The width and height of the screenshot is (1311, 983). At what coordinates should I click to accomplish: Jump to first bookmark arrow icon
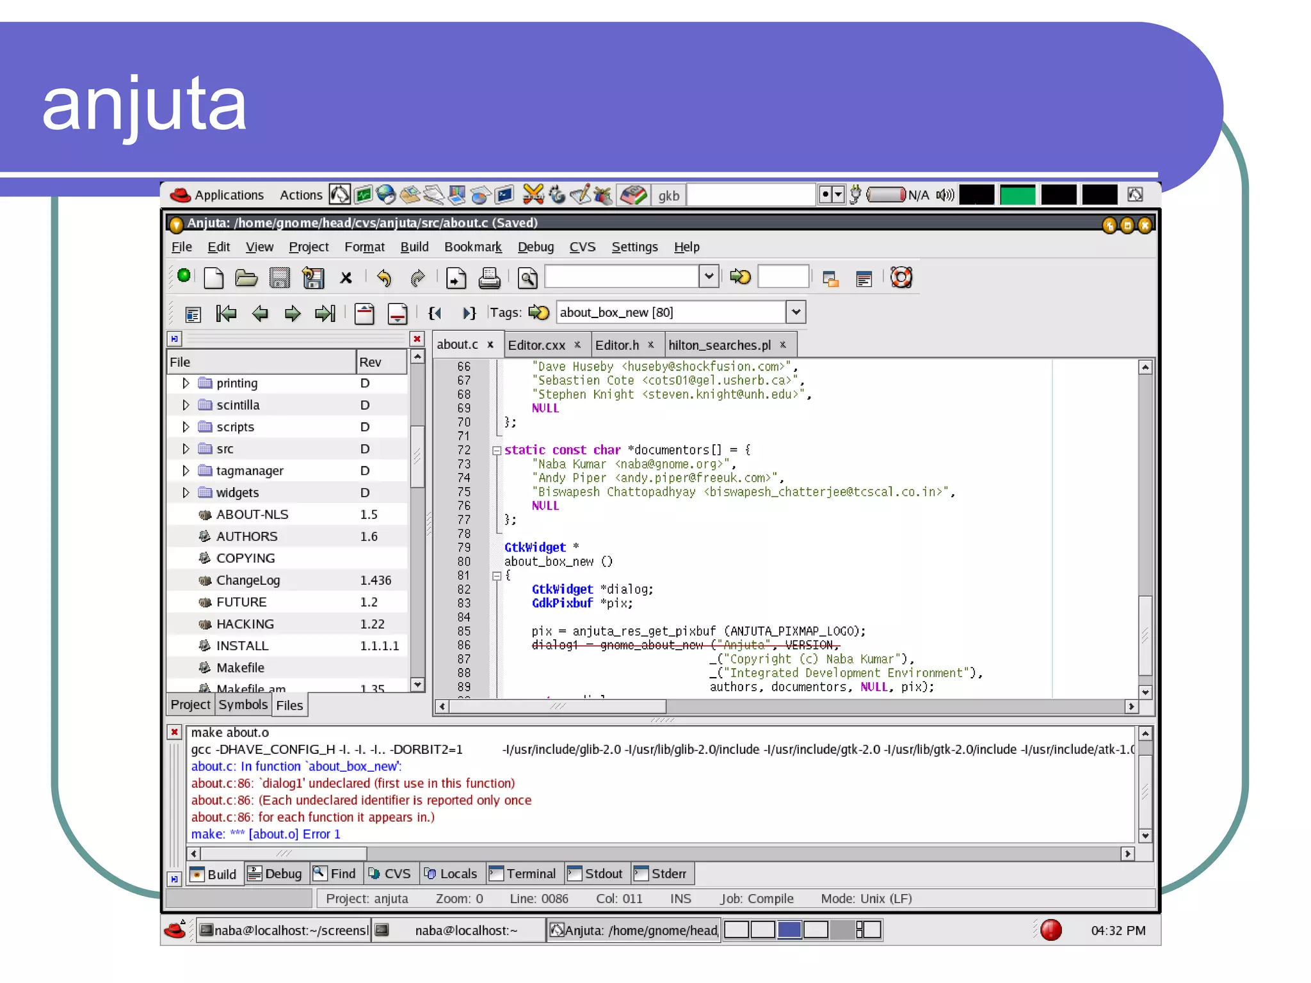tap(226, 314)
